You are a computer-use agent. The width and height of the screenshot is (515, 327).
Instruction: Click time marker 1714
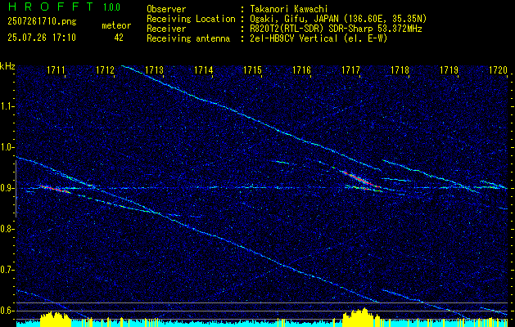pos(204,69)
